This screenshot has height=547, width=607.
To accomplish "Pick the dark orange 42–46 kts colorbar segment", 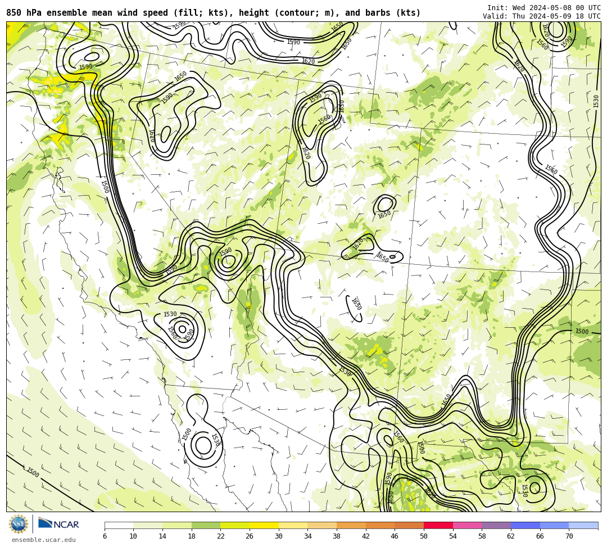I will click(380, 525).
